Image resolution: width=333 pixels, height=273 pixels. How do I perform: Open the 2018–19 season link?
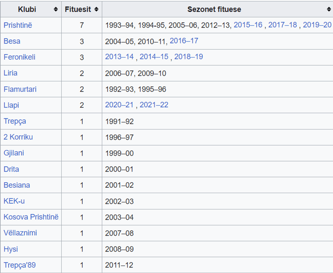click(x=189, y=57)
